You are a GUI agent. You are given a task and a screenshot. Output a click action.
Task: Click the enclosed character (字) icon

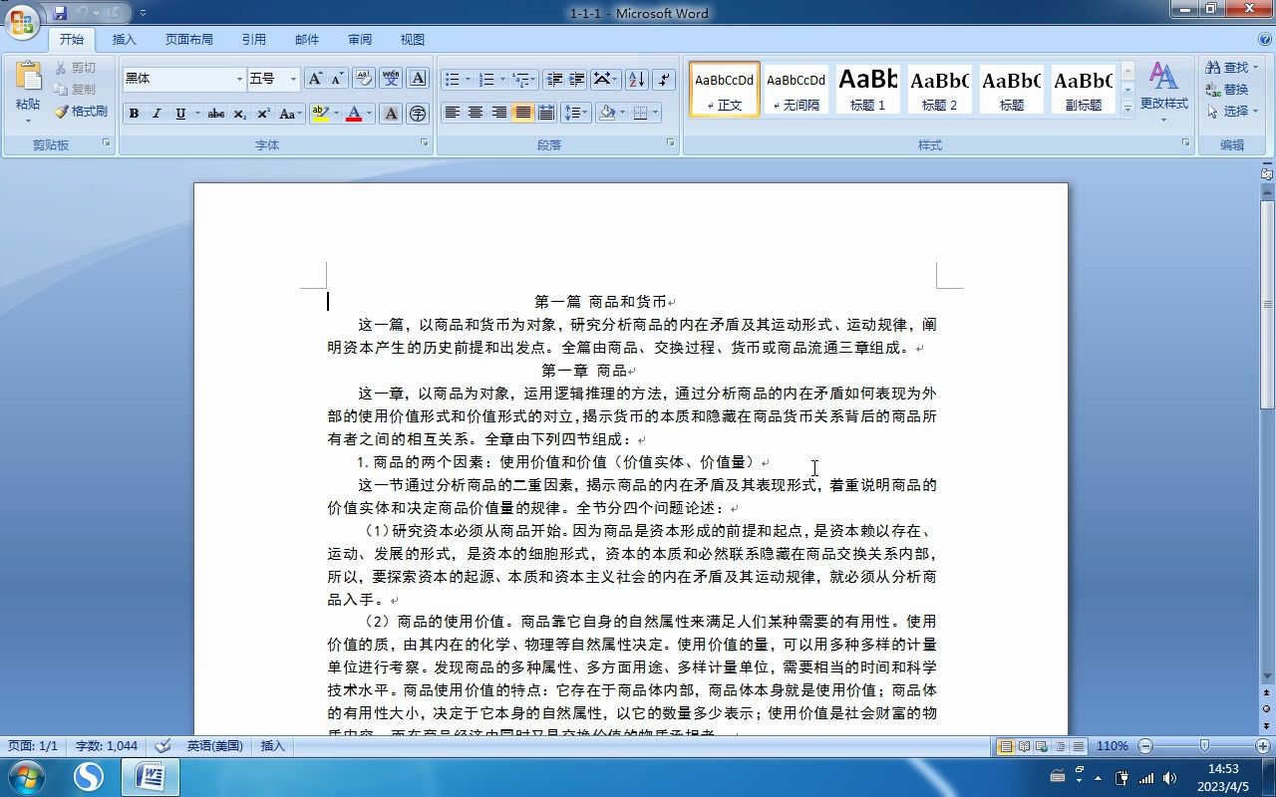pos(419,114)
